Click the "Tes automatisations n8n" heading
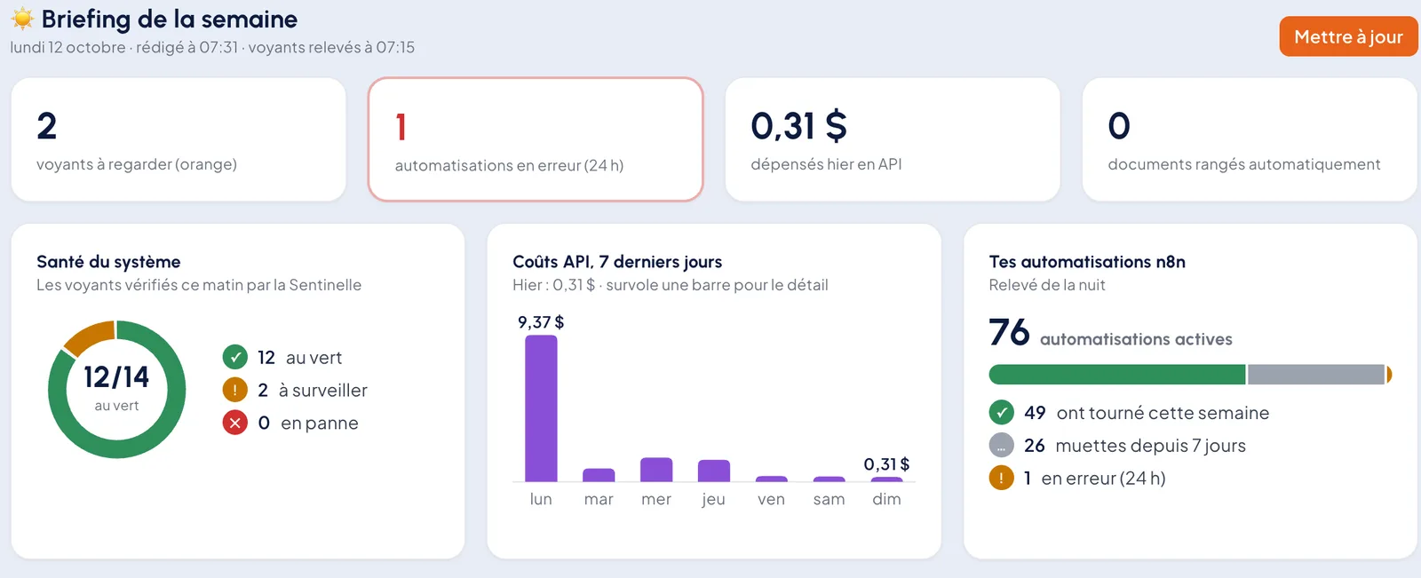Viewport: 1421px width, 578px height. click(x=1087, y=262)
